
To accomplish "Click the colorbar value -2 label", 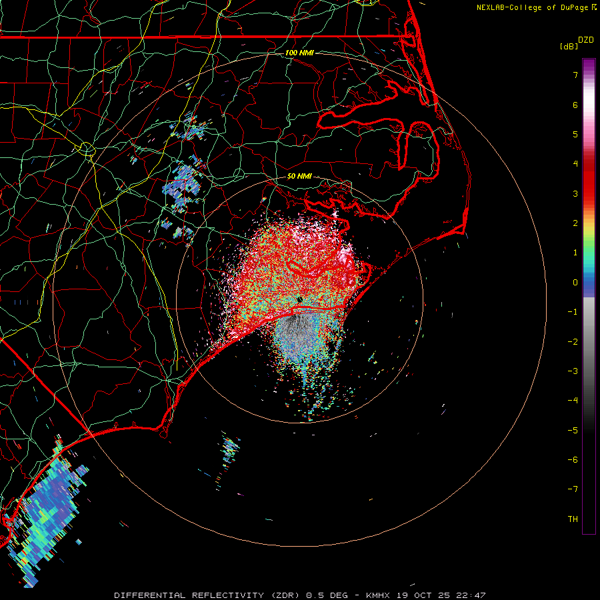I will pos(573,342).
